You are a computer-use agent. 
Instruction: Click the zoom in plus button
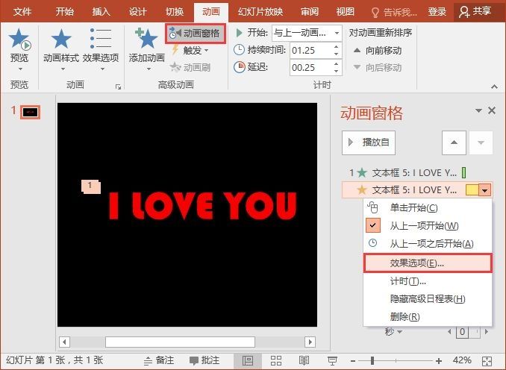[439, 360]
